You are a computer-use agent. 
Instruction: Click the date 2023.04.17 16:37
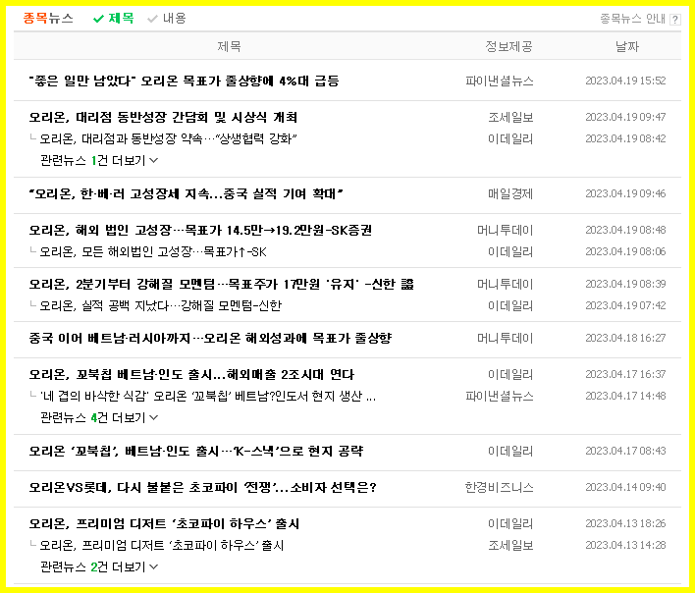tap(625, 374)
